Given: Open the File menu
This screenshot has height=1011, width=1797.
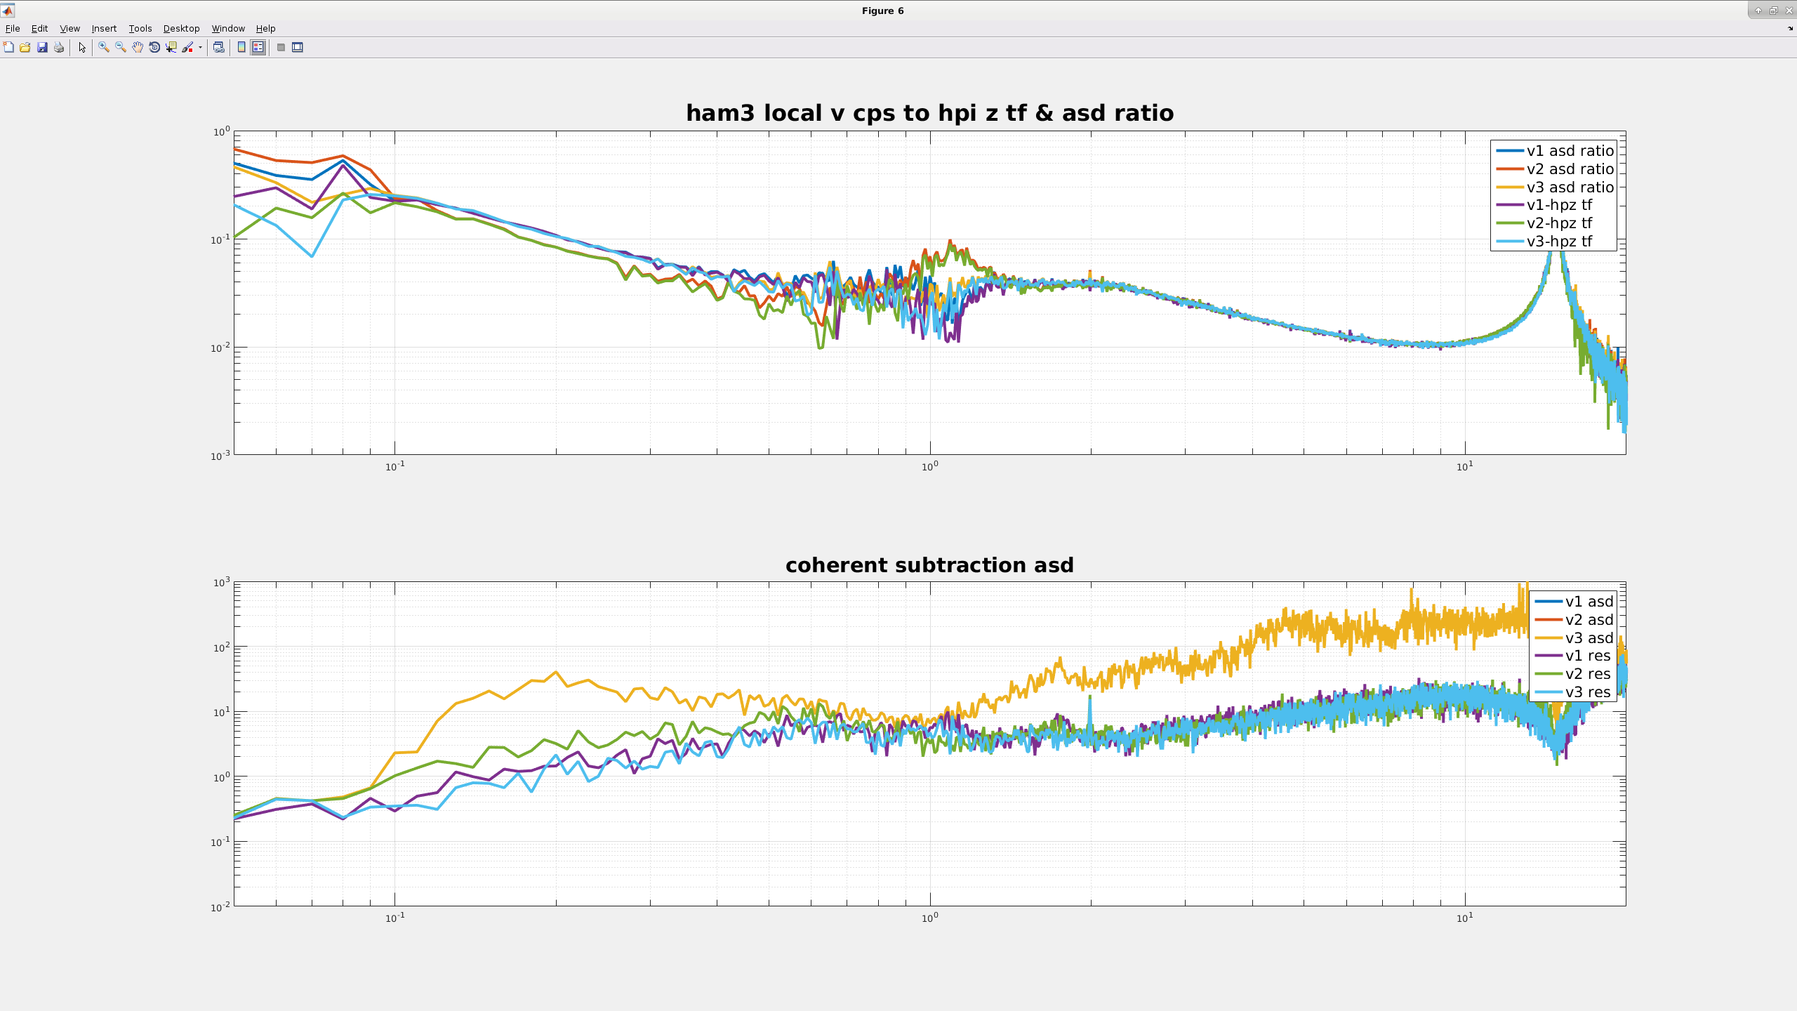Looking at the screenshot, I should point(13,28).
